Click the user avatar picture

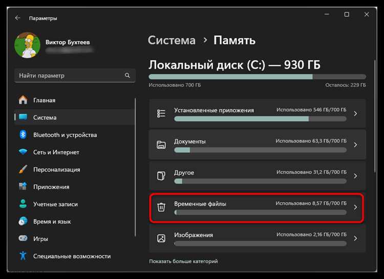point(28,46)
